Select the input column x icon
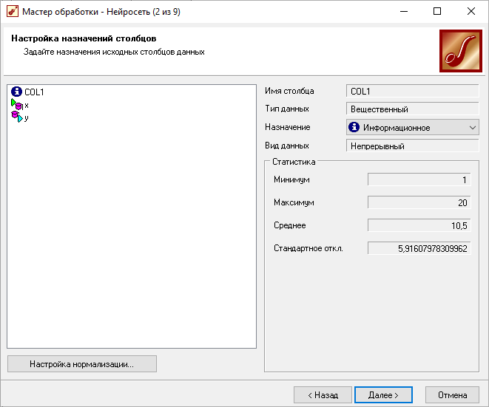The width and height of the screenshot is (489, 407). (x=17, y=105)
